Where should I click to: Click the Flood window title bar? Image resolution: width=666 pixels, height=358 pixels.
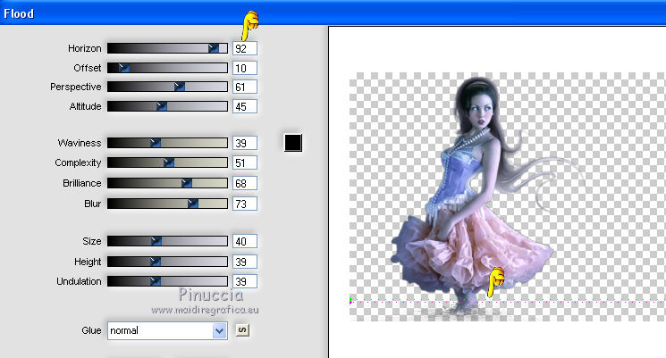pos(333,13)
